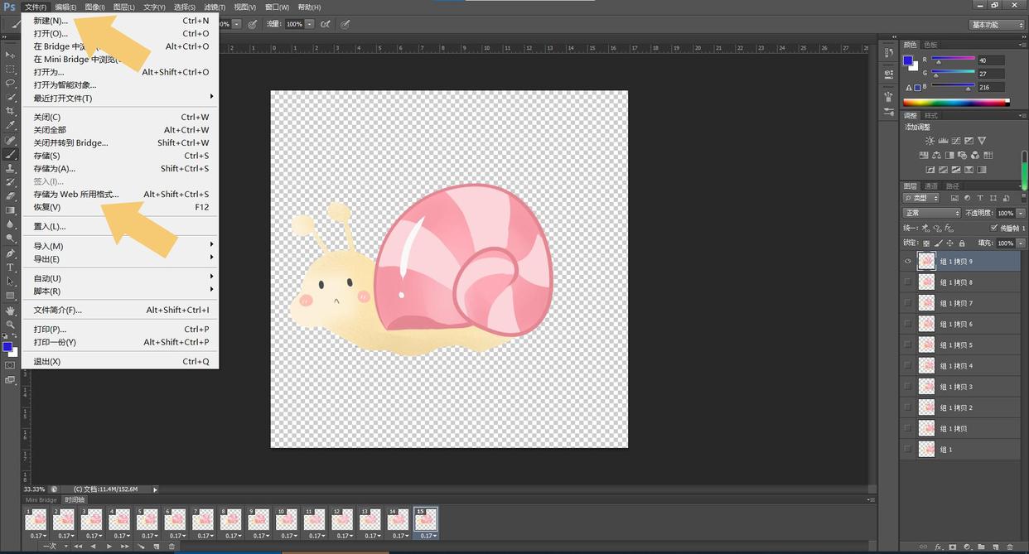1029x554 pixels.
Task: Open the 基本功能 workspace switcher
Action: click(x=997, y=25)
